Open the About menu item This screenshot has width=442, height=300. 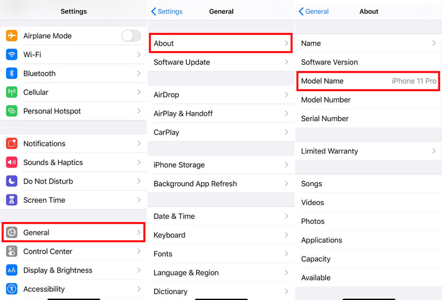(x=220, y=43)
